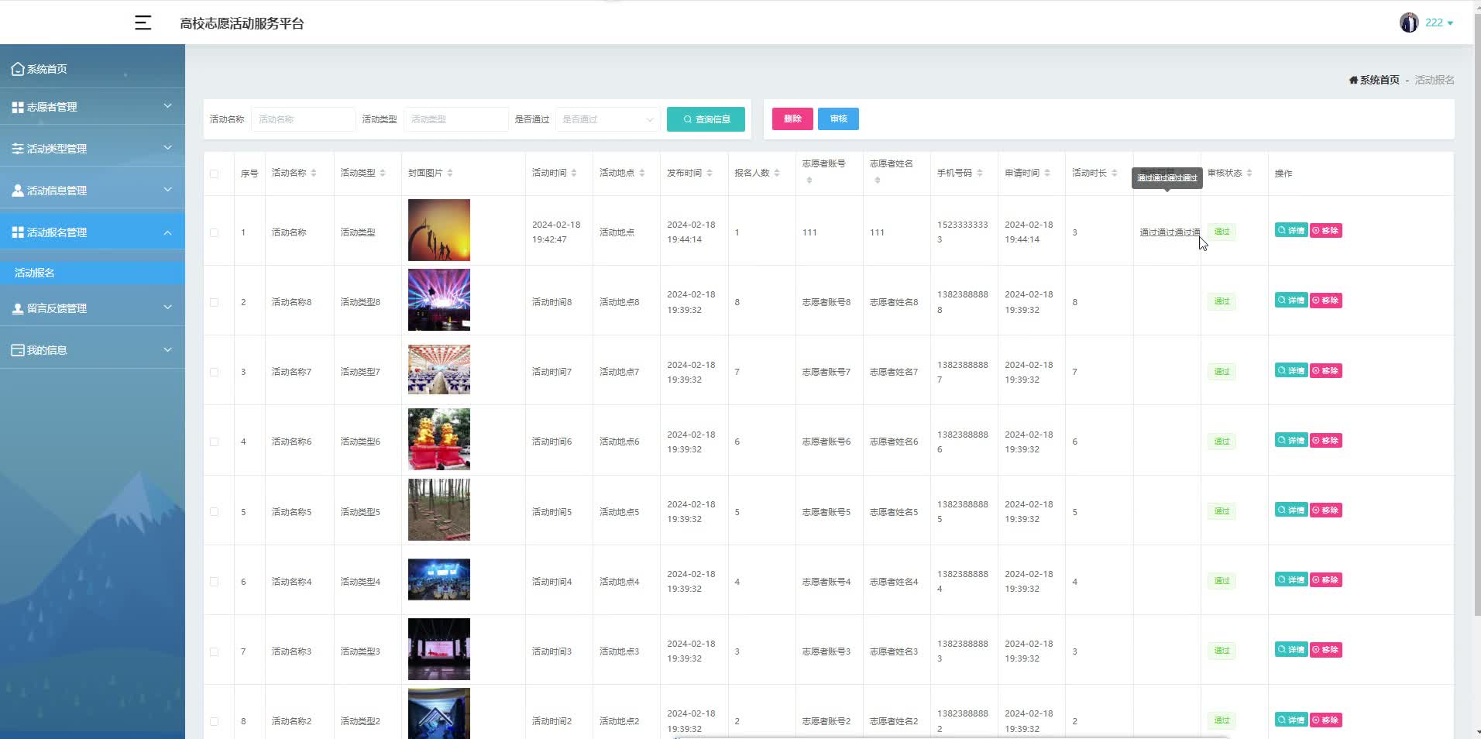This screenshot has width=1481, height=739.
Task: Sort by 活动类型 column sort icon
Action: (383, 173)
